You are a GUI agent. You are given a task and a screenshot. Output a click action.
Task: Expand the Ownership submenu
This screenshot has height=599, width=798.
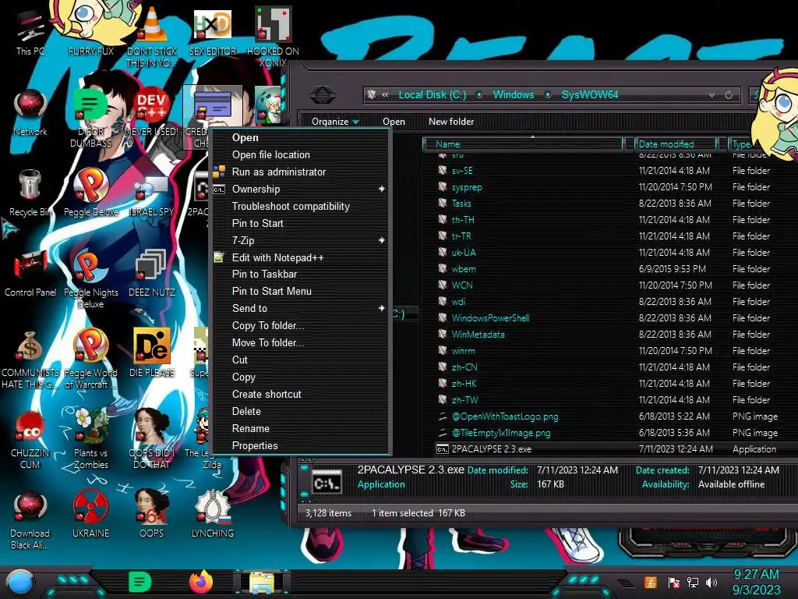(302, 189)
